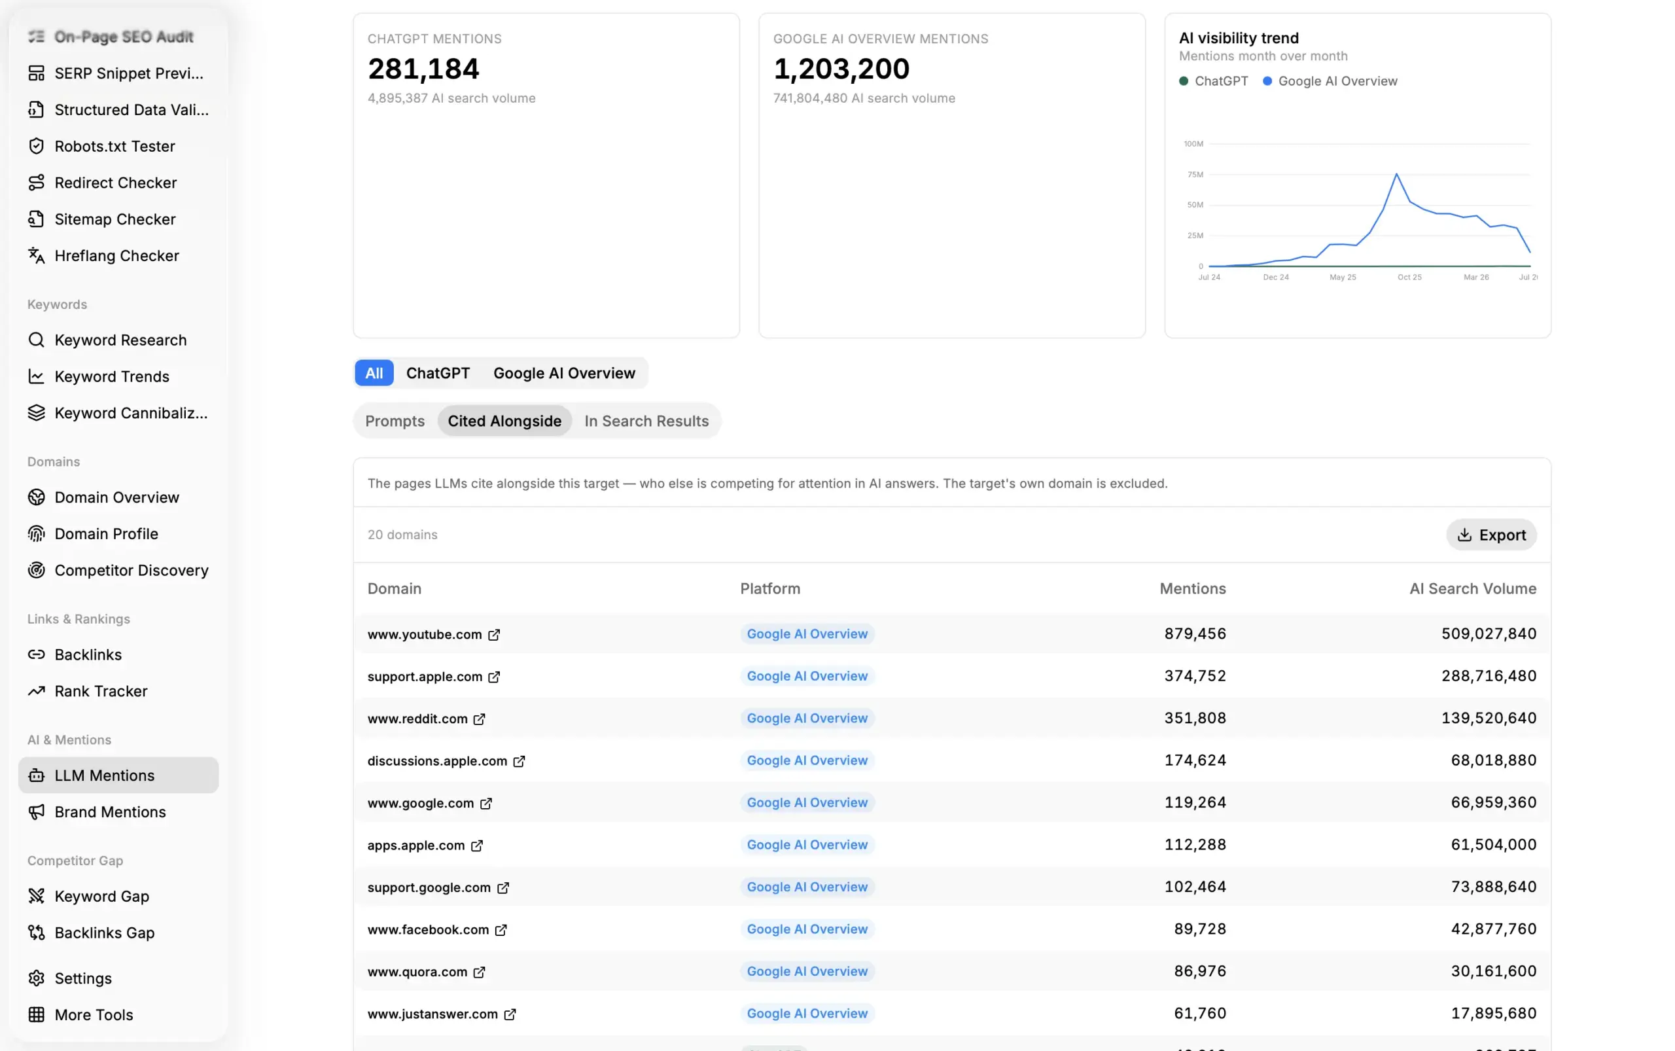Click the Redirect Checker icon
The height and width of the screenshot is (1051, 1675).
tap(36, 182)
